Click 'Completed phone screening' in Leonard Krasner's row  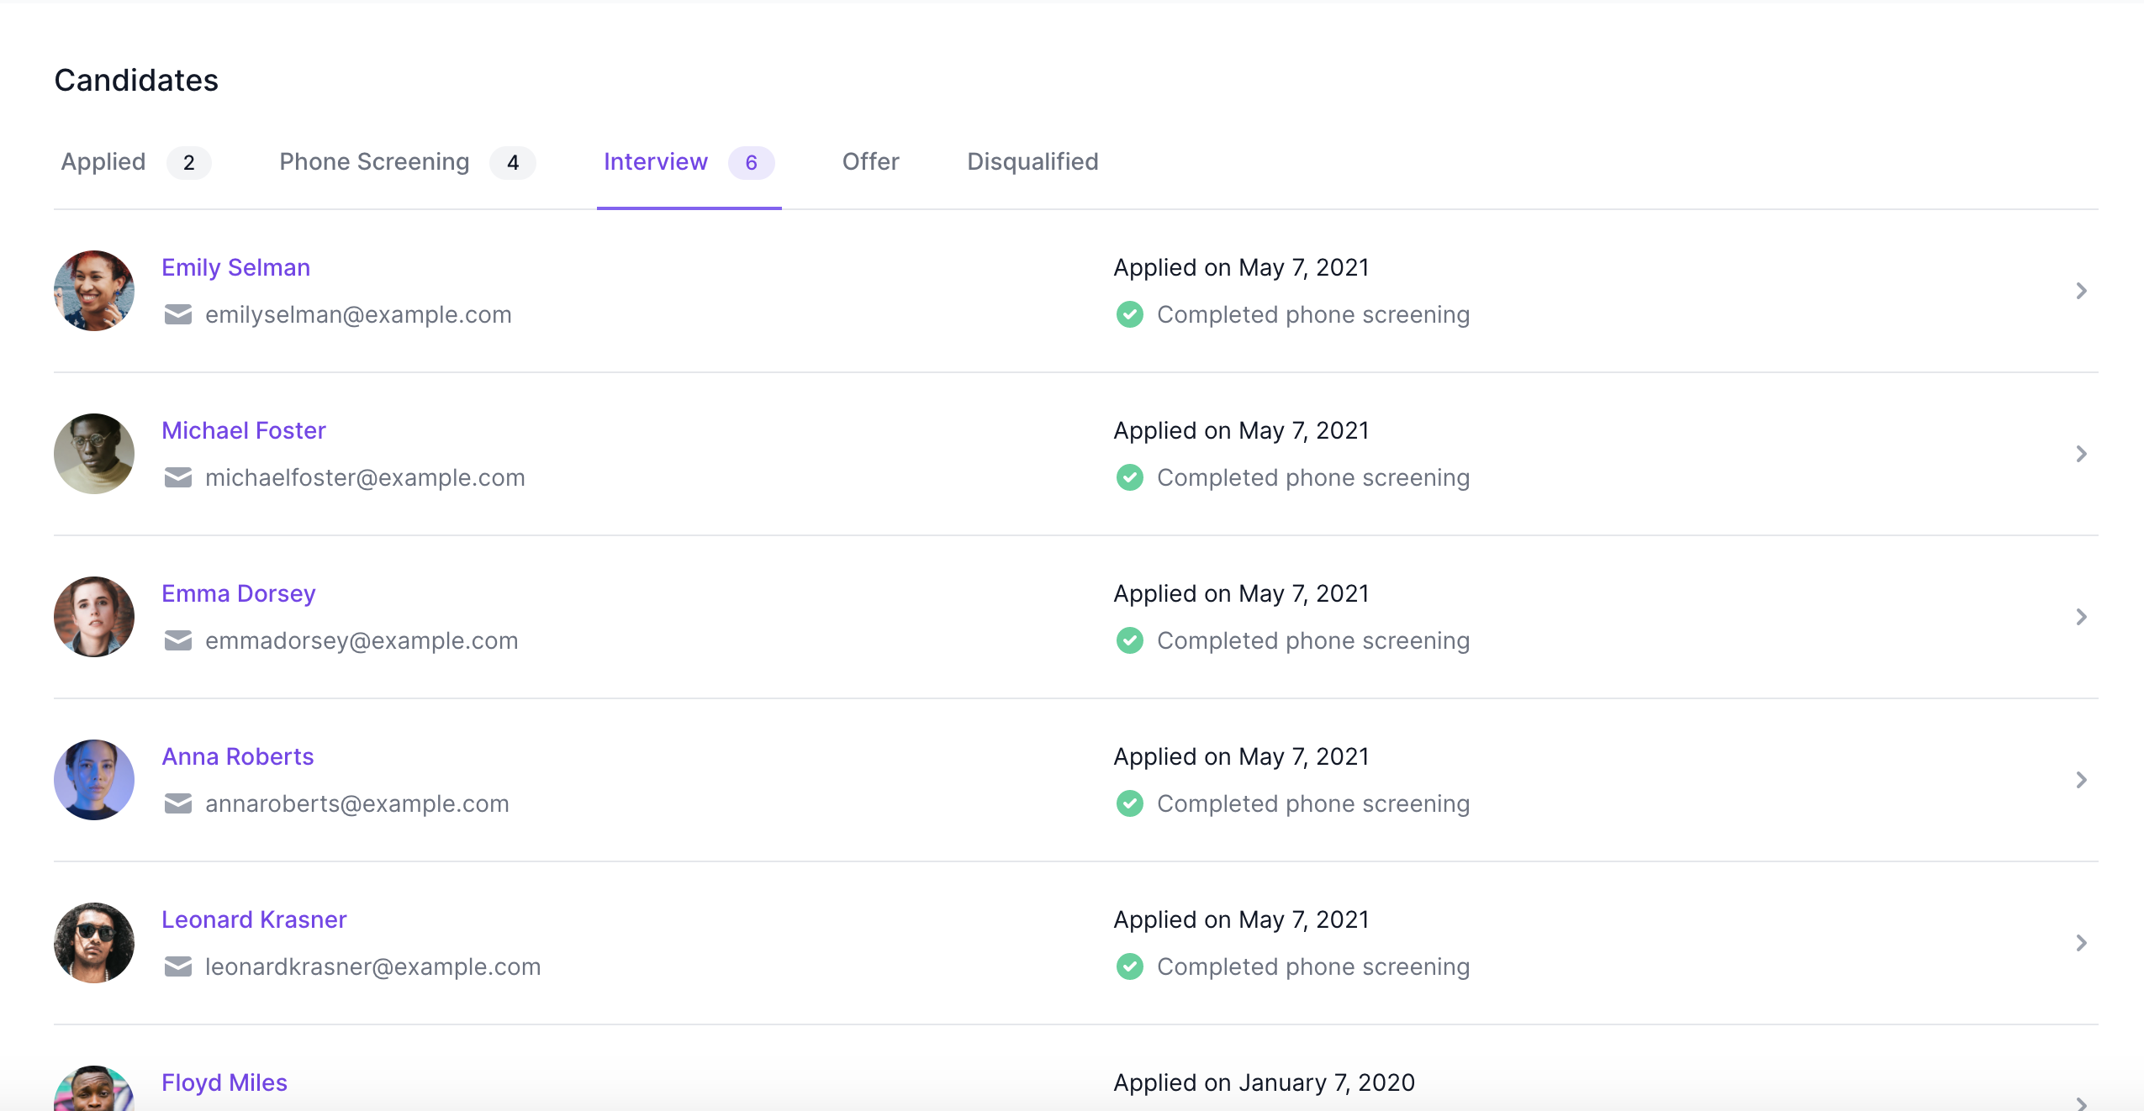coord(1313,966)
